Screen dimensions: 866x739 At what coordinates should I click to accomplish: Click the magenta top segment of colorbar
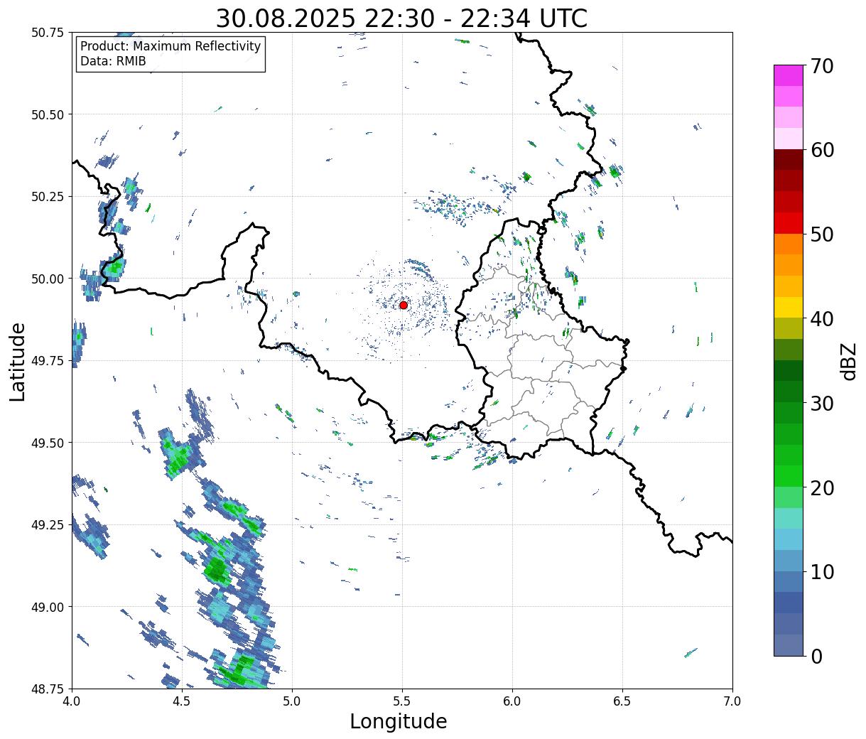(789, 75)
